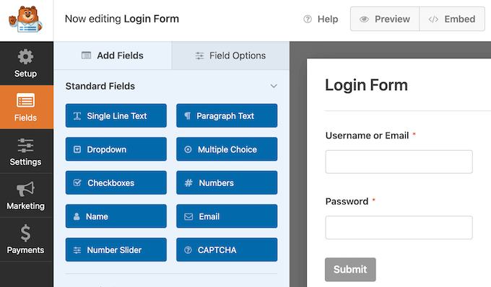Click the 'Now editing Login Form' heading

click(122, 19)
